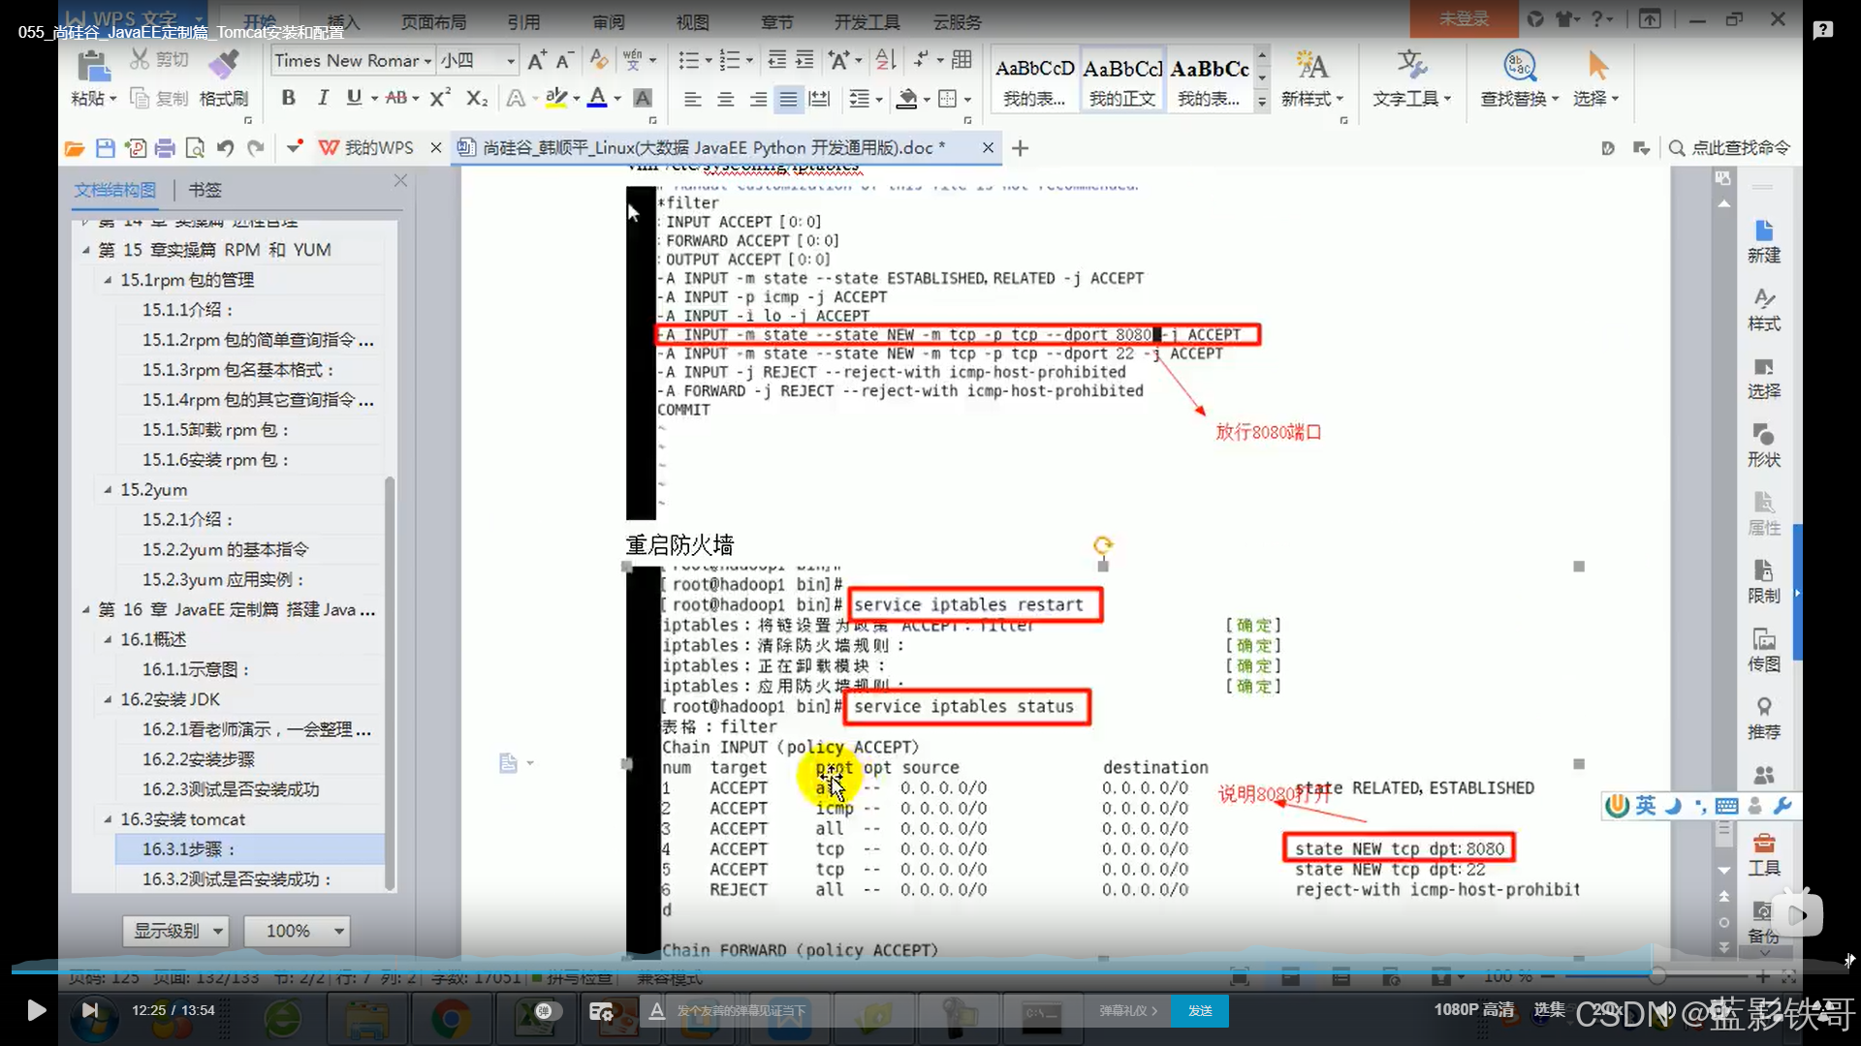The width and height of the screenshot is (1861, 1046).
Task: Click the open folder icon
Action: [75, 148]
